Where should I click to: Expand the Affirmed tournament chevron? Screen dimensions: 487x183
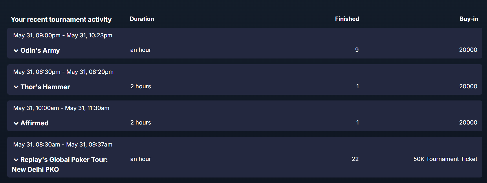click(x=16, y=123)
